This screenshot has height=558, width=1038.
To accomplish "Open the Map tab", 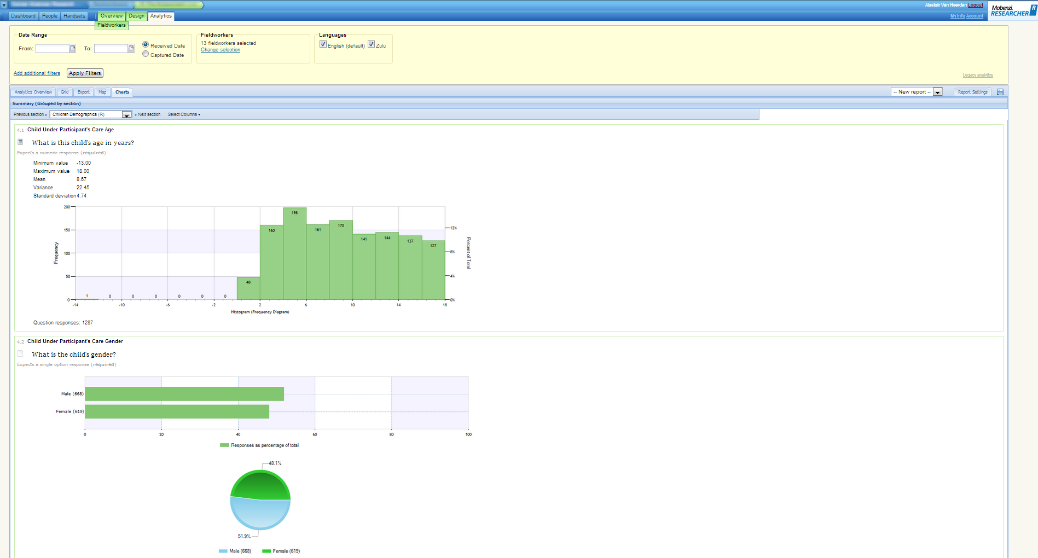I will pos(102,92).
